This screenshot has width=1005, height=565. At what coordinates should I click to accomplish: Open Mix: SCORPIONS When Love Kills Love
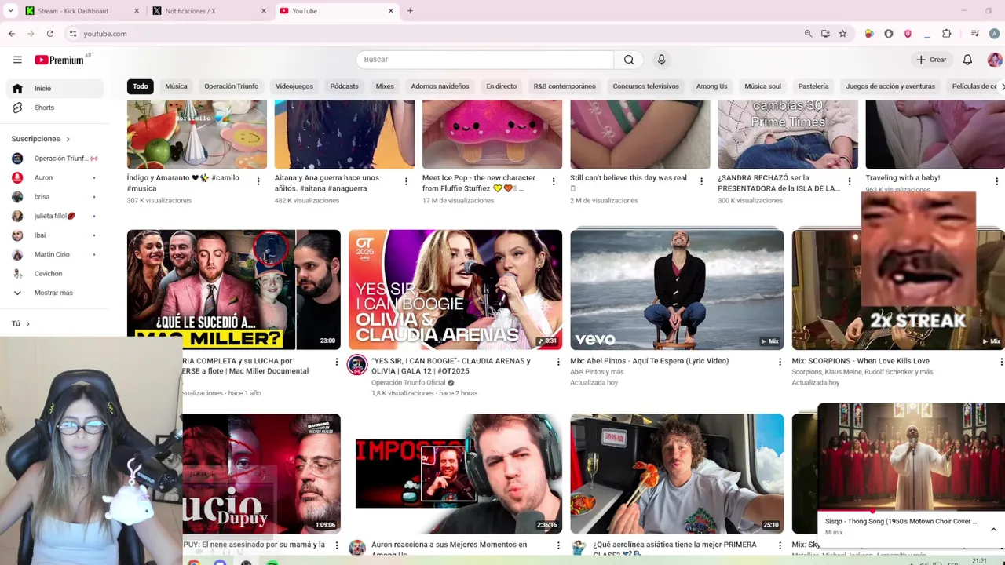[x=861, y=361]
